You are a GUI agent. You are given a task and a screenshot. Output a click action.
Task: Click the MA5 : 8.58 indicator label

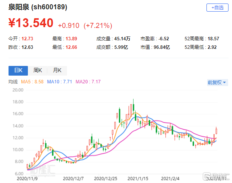click(x=32, y=82)
